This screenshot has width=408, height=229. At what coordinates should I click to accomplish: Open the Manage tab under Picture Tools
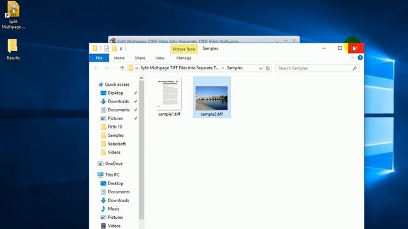tap(184, 58)
